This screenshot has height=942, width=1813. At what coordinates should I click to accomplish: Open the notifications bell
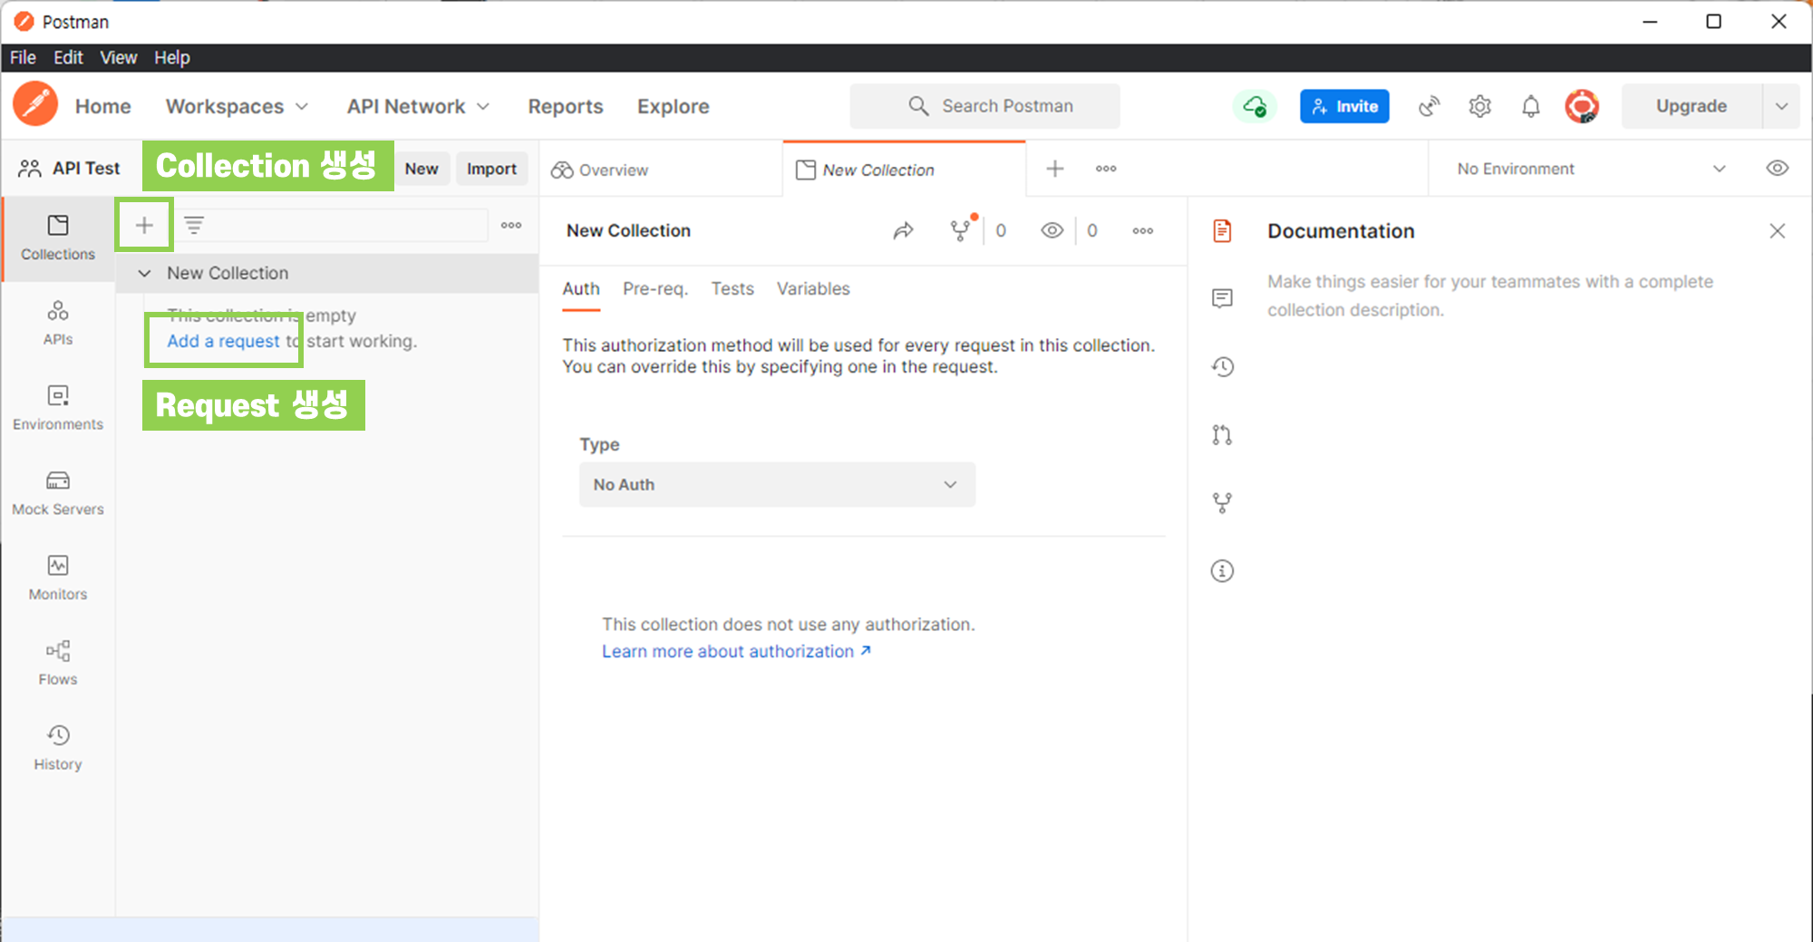(1531, 106)
